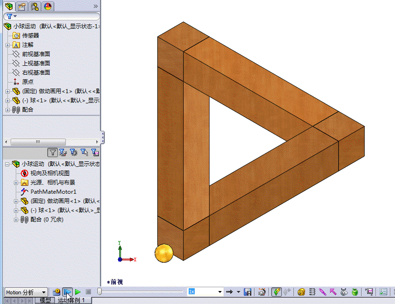
Task: Click the tab scroll to last button
Action: tap(30, 300)
